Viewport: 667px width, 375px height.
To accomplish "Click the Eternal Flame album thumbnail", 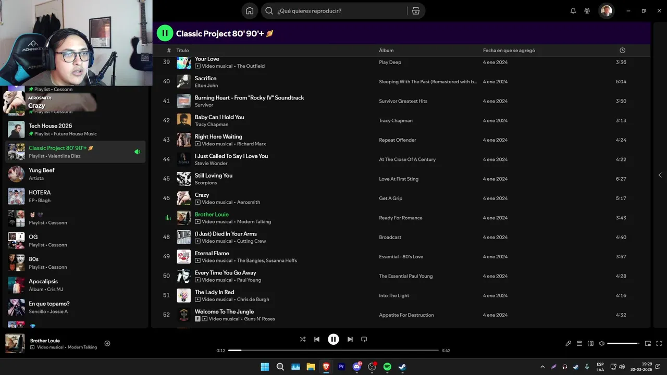I will click(183, 257).
